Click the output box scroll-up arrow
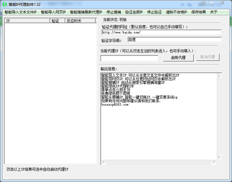The image size is (232, 182). [x=219, y=76]
